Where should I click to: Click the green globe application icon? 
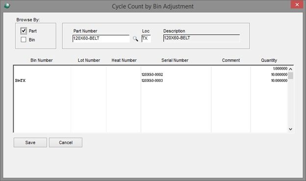(x=7, y=6)
